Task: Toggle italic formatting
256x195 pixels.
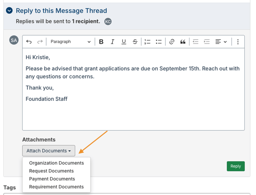Action: 112,42
